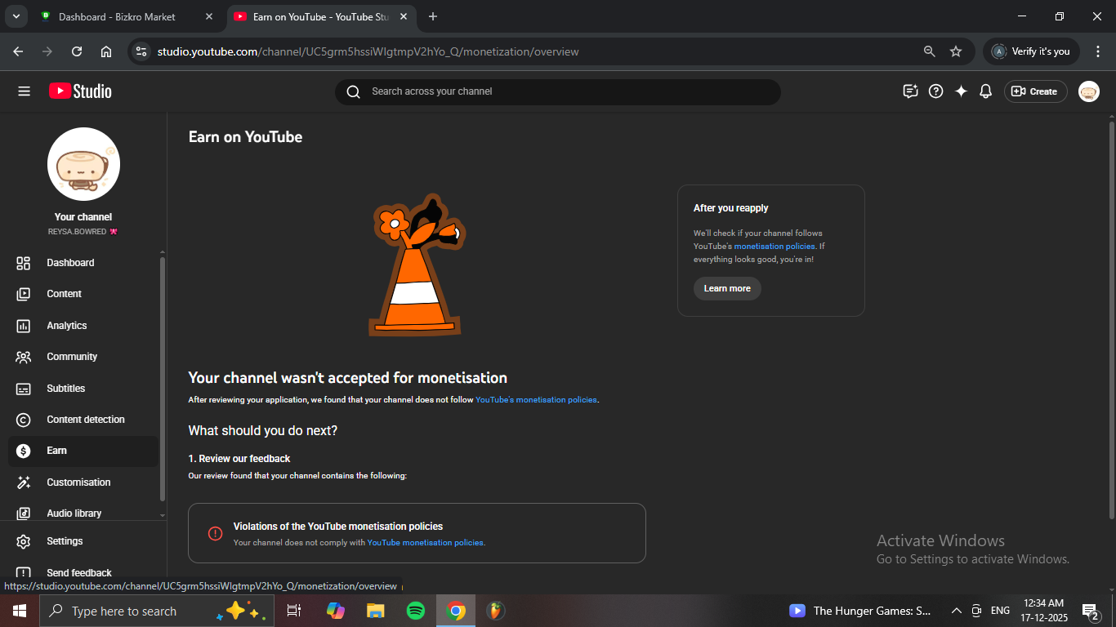Screen dimensions: 1116x627
Task: Open the send feedback icon in header
Action: coord(910,91)
